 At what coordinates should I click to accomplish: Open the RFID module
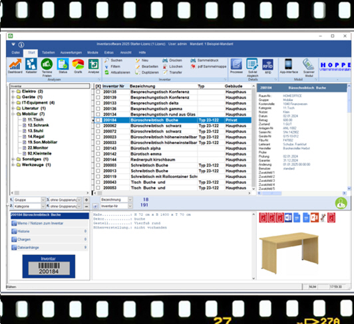267,66
